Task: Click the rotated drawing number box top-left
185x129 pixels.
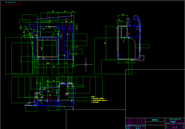Action: [x=10, y=2]
